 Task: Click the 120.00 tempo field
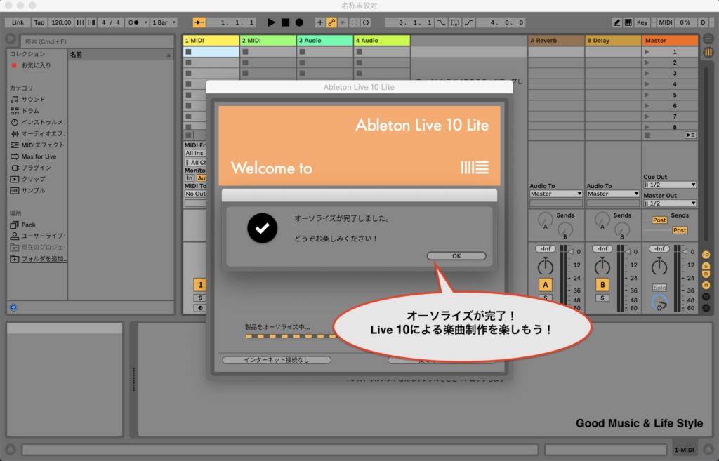(61, 22)
